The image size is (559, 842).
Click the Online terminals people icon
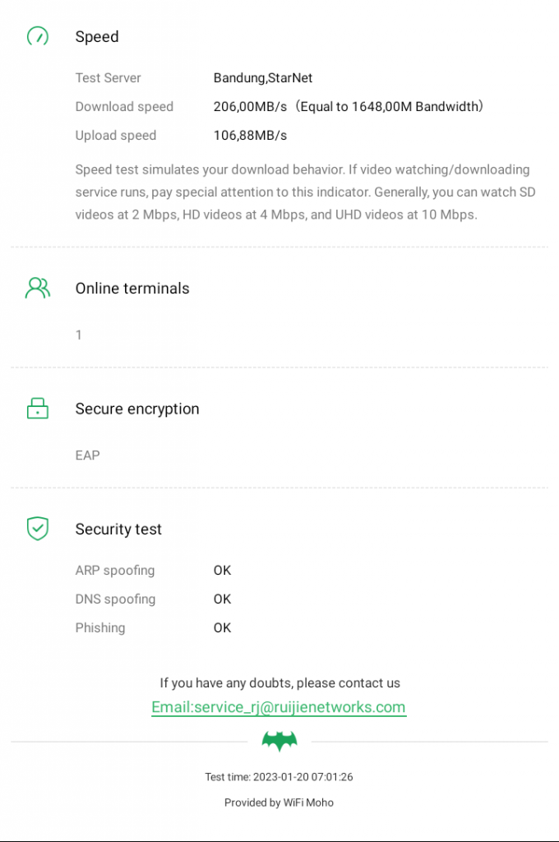(x=38, y=288)
